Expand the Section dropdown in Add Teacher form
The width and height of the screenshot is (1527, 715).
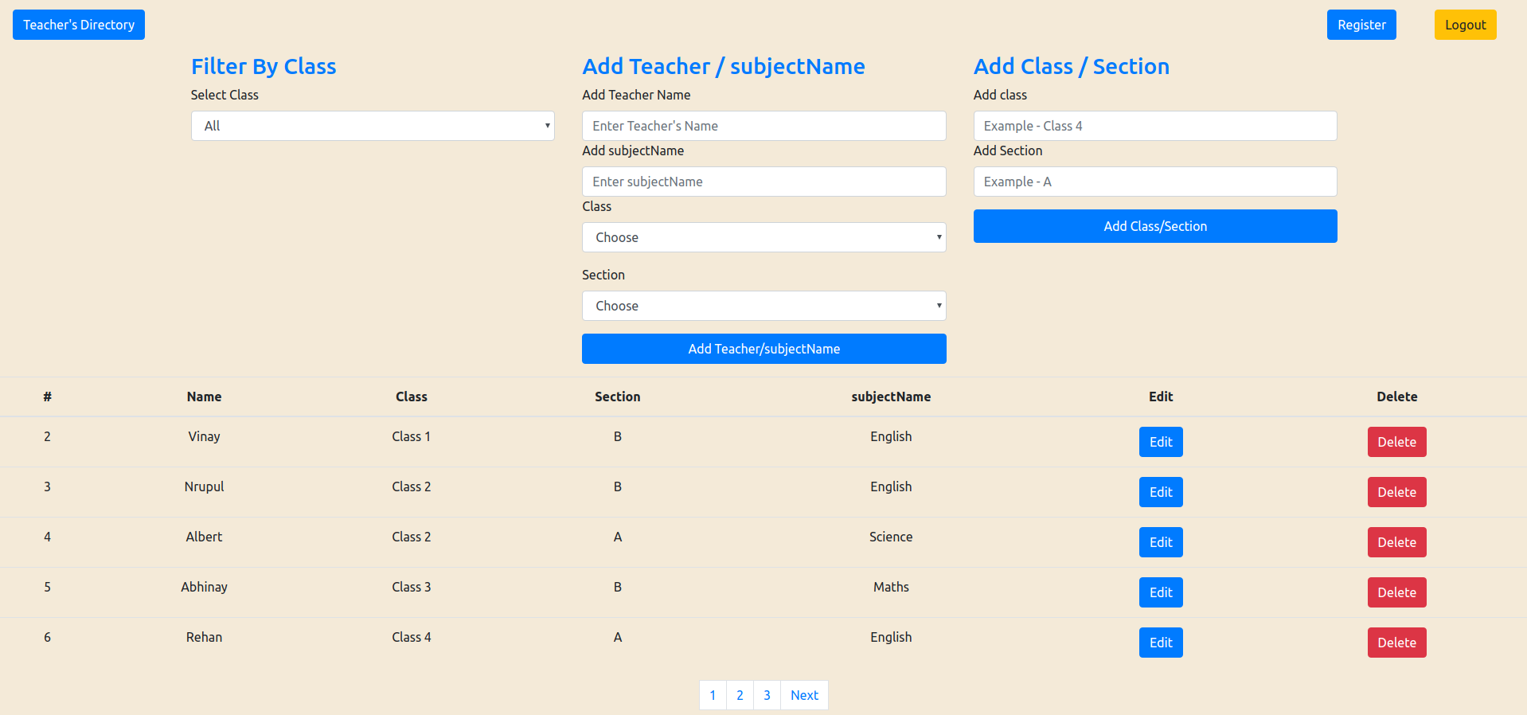[x=763, y=306]
